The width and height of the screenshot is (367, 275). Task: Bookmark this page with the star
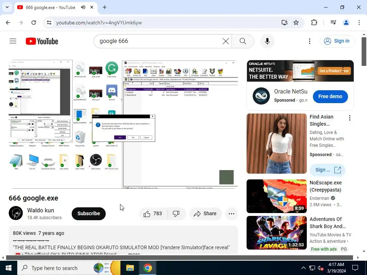(296, 23)
